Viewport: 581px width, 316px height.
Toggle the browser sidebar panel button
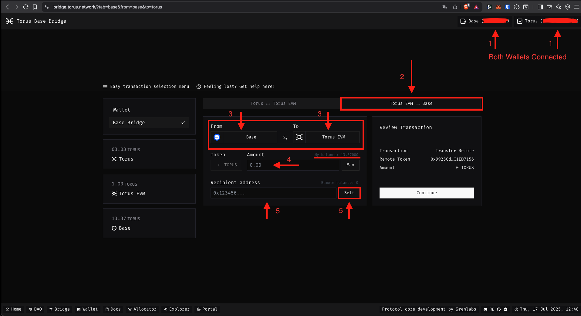coord(540,7)
